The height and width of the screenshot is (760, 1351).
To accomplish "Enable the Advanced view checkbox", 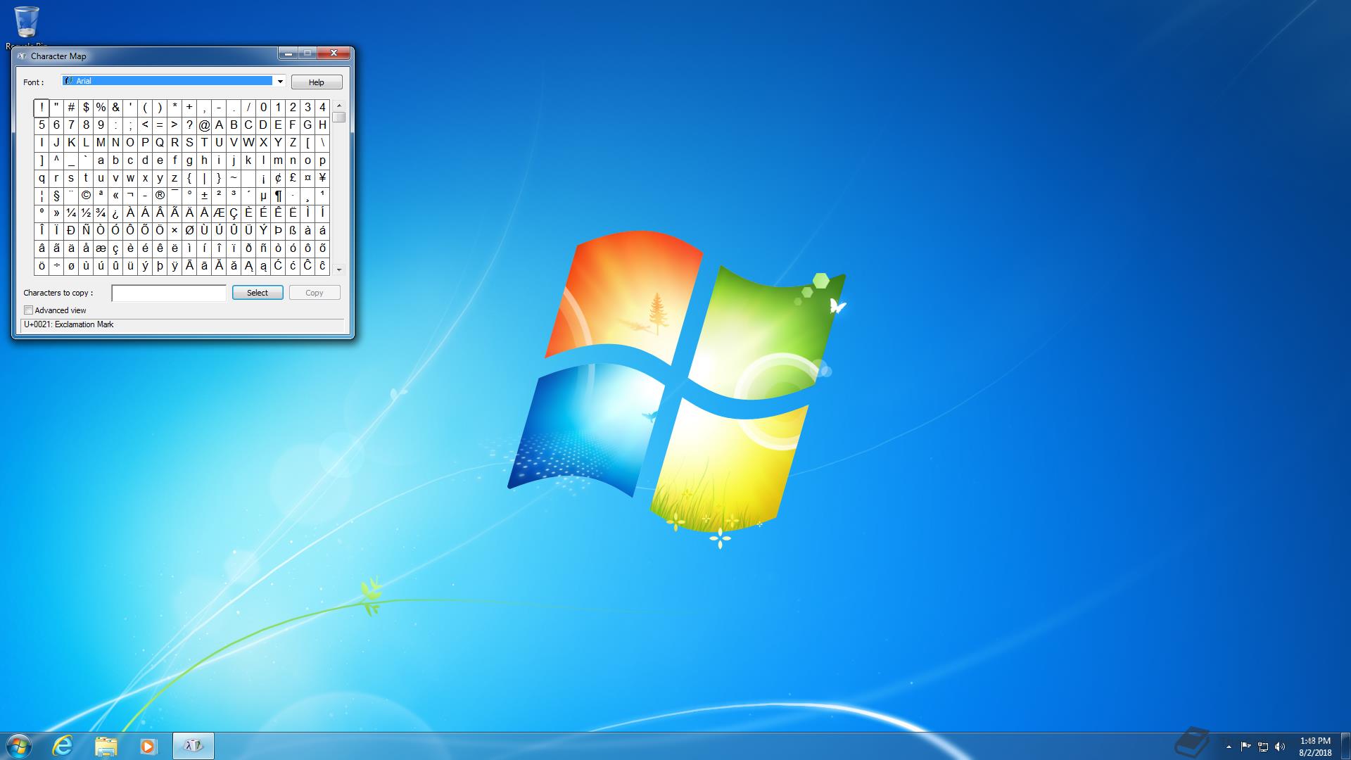I will pyautogui.click(x=29, y=310).
